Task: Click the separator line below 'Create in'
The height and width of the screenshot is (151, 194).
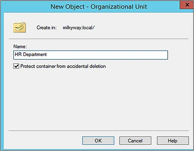Action: pos(98,39)
